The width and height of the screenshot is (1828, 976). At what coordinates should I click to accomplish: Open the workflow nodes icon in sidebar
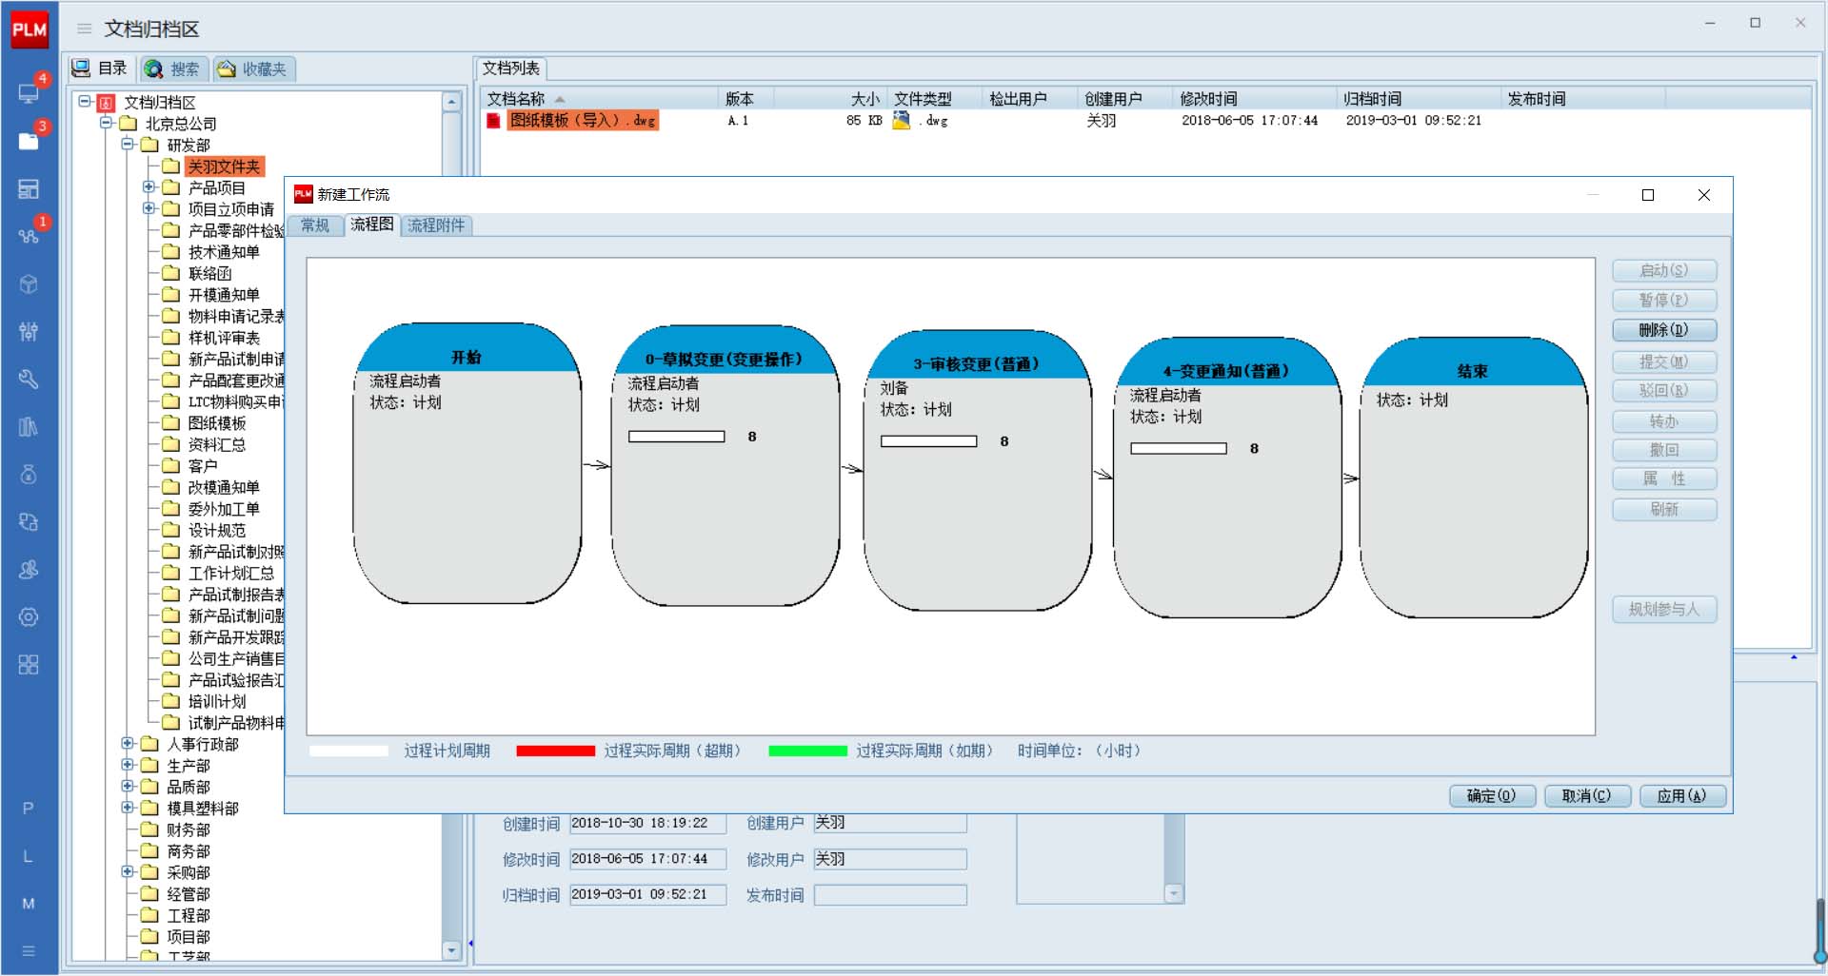tap(29, 235)
